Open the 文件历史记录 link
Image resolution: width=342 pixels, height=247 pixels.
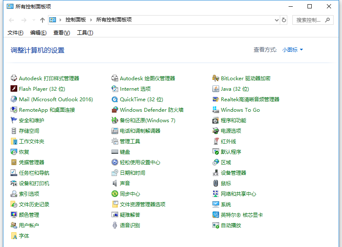coord(34,204)
